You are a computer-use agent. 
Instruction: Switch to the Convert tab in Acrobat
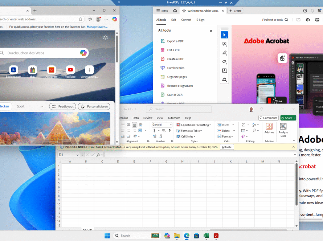tap(186, 20)
